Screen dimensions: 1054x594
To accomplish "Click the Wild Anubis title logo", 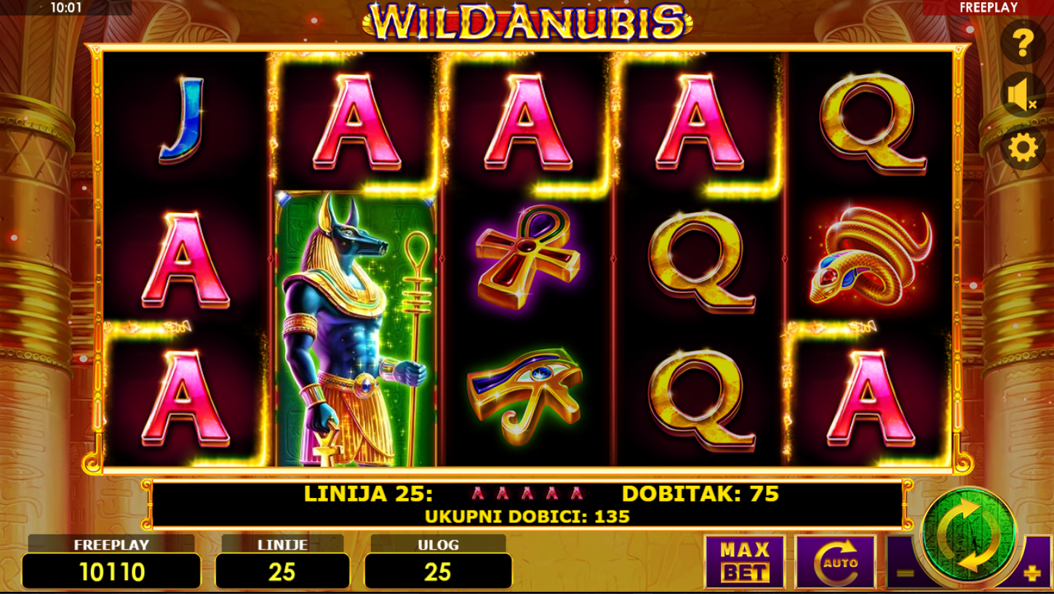I will tap(527, 21).
